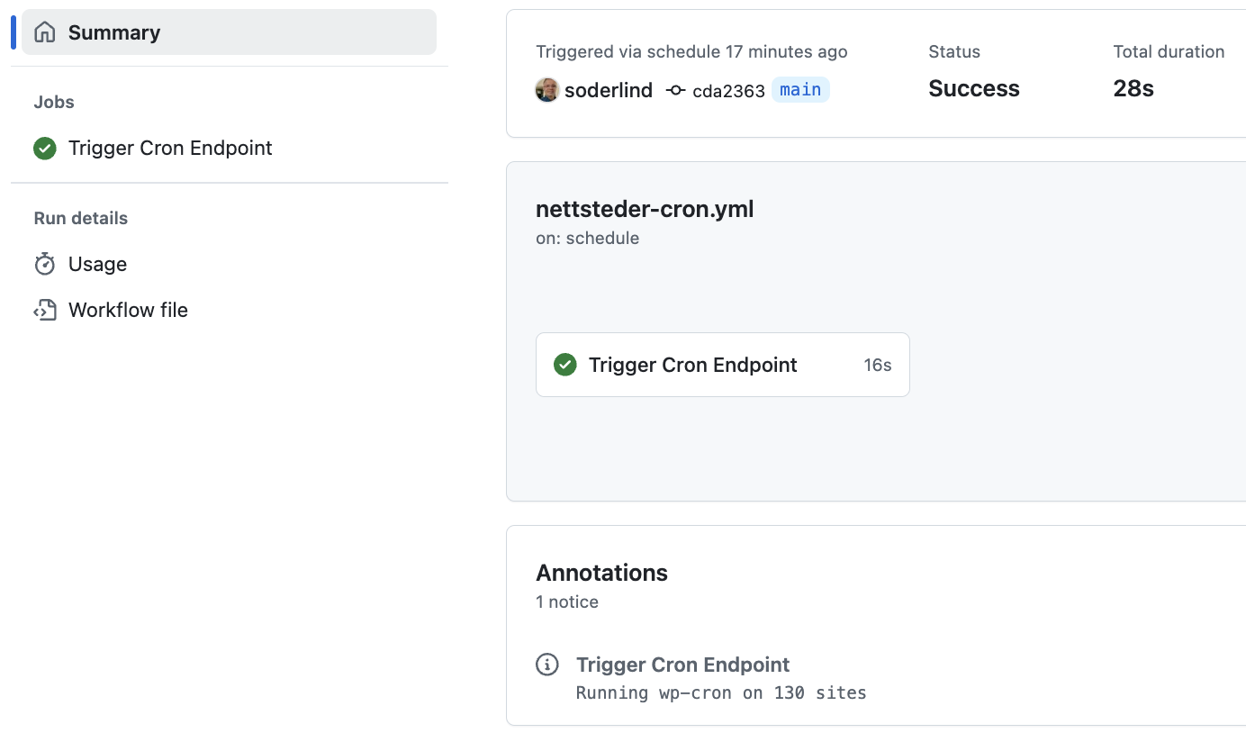Open the Trigger Cron Endpoint annotation link
Screen dimensions: 1246x751
pyautogui.click(x=682, y=664)
